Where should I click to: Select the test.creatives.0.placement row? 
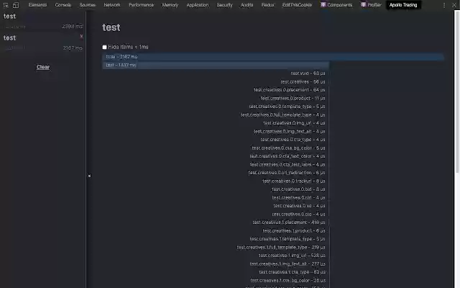click(x=289, y=90)
